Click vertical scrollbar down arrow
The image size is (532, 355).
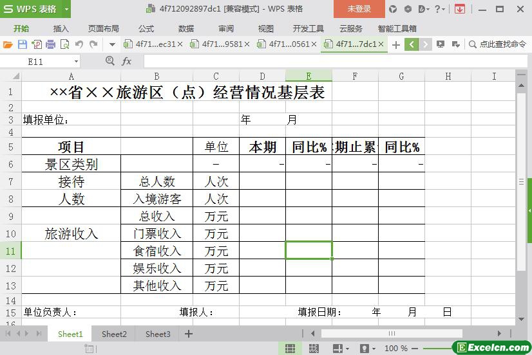pyautogui.click(x=521, y=319)
